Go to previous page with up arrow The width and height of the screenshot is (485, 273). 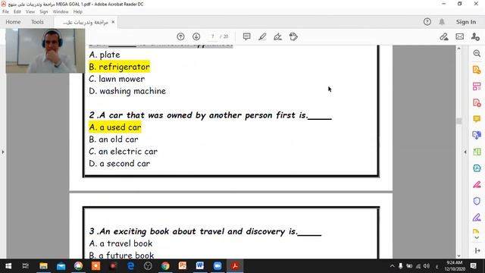coord(180,36)
